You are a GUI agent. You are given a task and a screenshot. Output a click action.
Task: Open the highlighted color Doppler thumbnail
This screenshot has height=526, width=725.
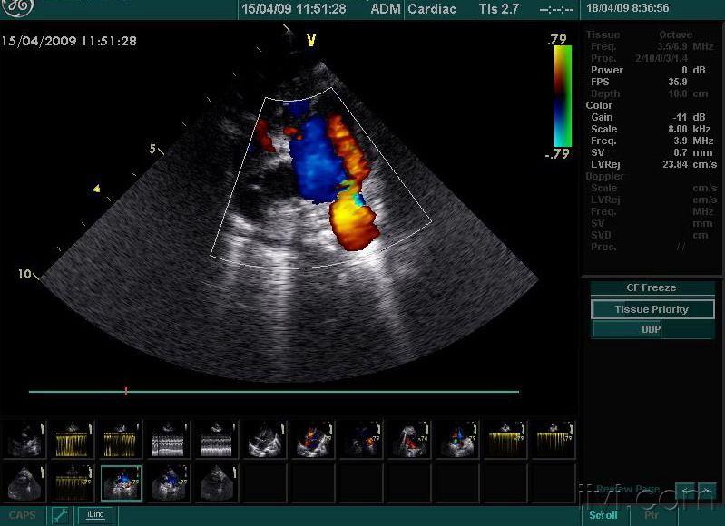[x=121, y=482]
